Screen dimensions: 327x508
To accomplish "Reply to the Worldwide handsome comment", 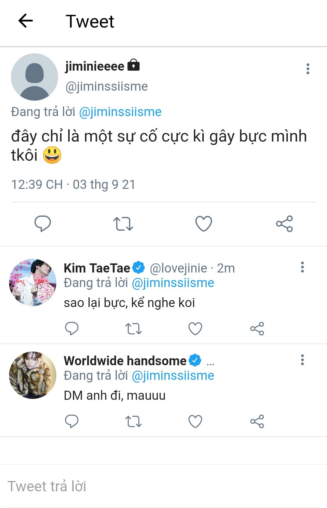I will [72, 421].
